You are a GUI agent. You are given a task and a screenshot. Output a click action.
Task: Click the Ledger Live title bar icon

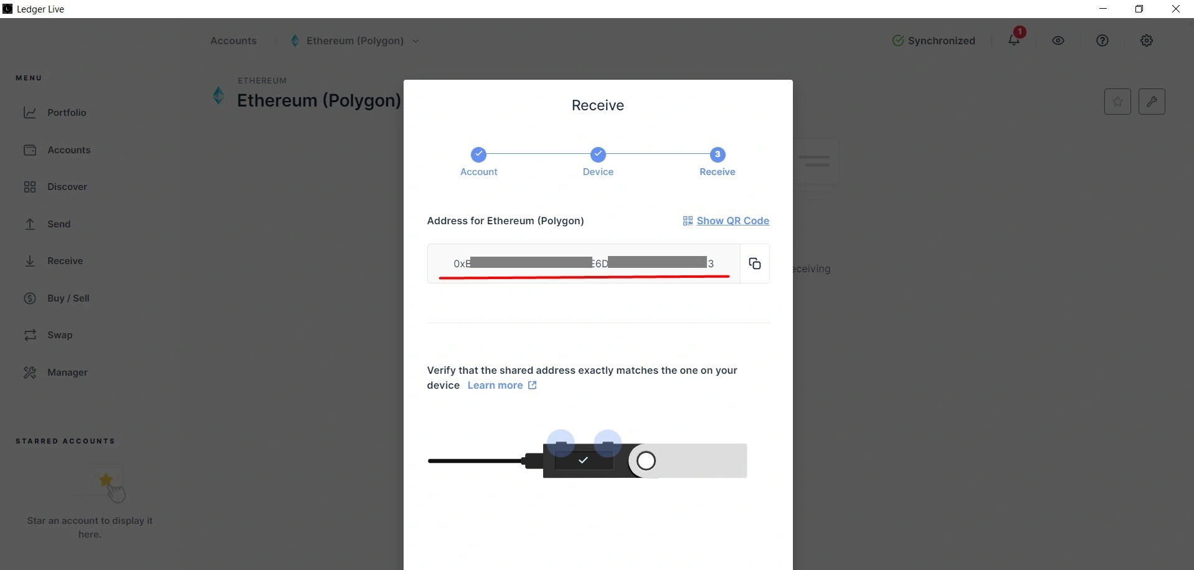7,9
